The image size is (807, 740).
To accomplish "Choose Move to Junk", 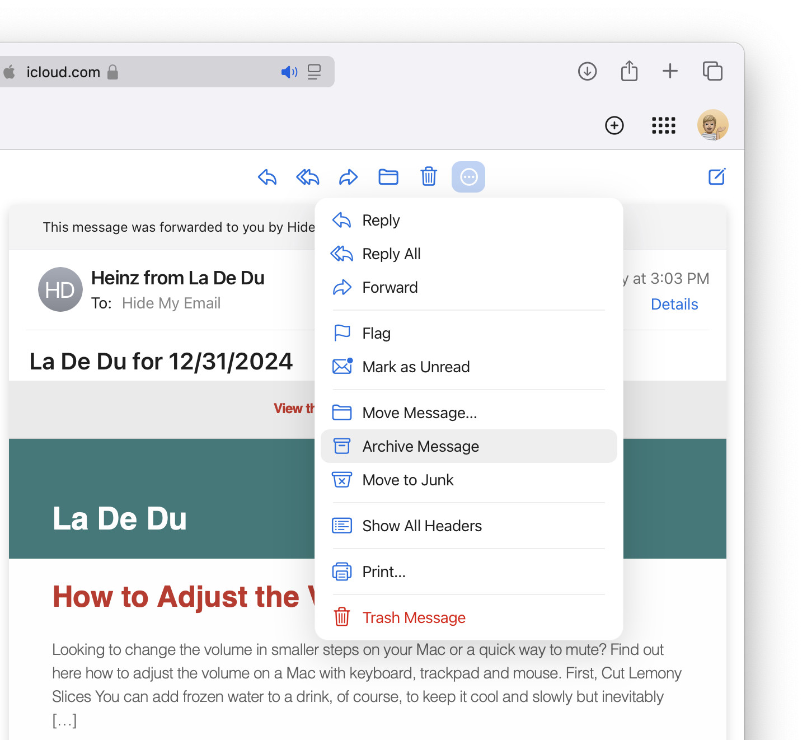I will pos(469,480).
